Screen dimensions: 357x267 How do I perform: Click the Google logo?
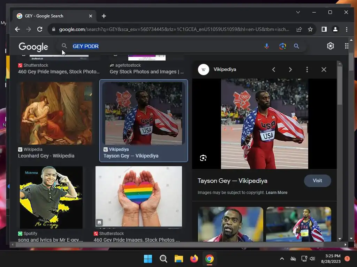(x=33, y=47)
